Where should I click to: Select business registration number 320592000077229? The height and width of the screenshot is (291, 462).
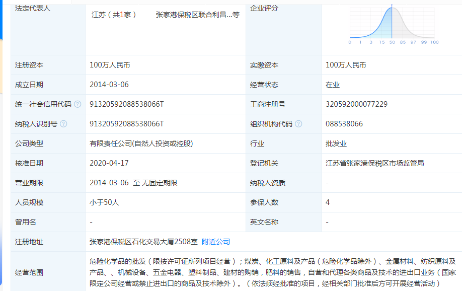[x=356, y=104]
